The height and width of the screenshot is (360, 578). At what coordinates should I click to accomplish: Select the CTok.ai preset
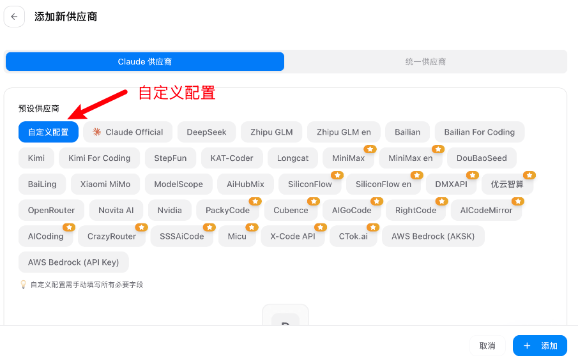click(x=353, y=236)
